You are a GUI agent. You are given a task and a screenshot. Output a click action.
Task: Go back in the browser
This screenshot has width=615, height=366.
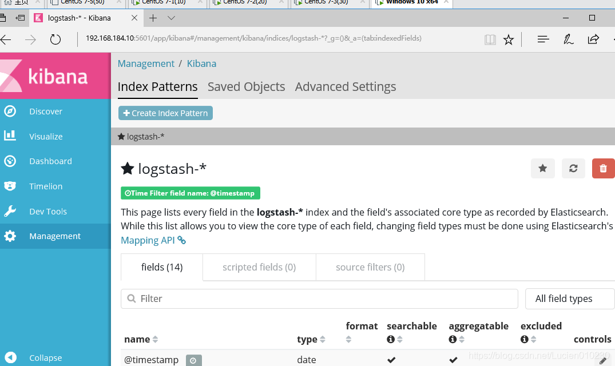tap(6, 39)
